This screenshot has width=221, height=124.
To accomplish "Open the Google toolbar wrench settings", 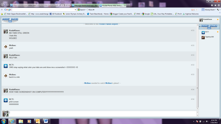I will (218, 10).
